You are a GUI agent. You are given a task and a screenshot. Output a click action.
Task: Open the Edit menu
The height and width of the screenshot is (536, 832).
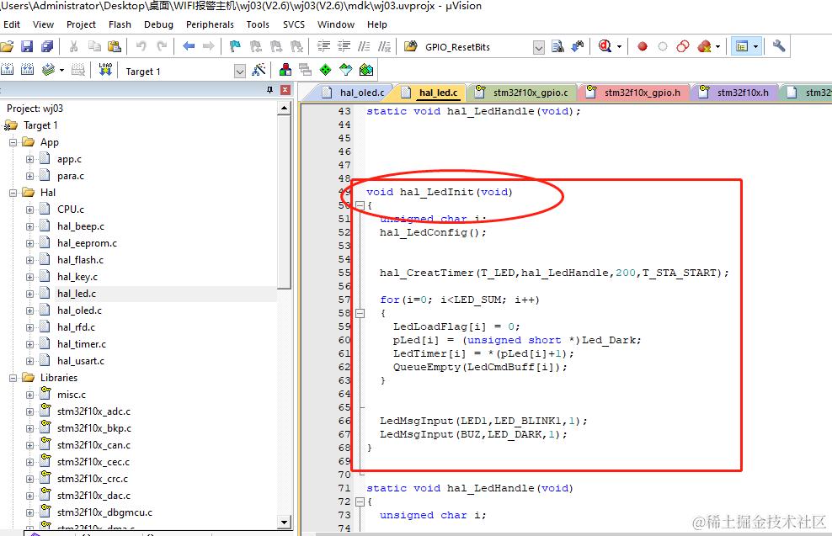(12, 24)
